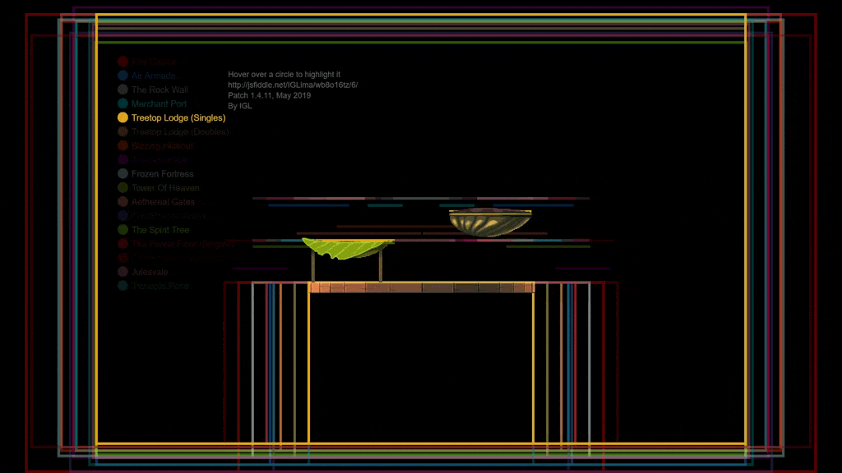Click the 'Hover over a circle' instruction text
Image resolution: width=842 pixels, height=473 pixels.
click(284, 74)
